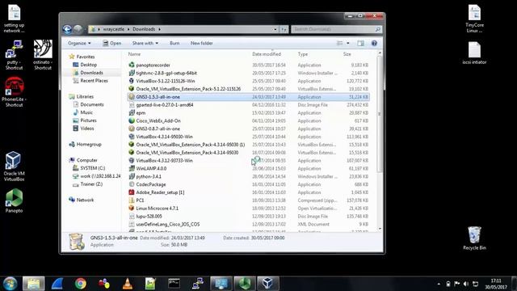Image resolution: width=517 pixels, height=291 pixels.
Task: Switch to VirtualBox cube taskbar icon
Action: 267,284
